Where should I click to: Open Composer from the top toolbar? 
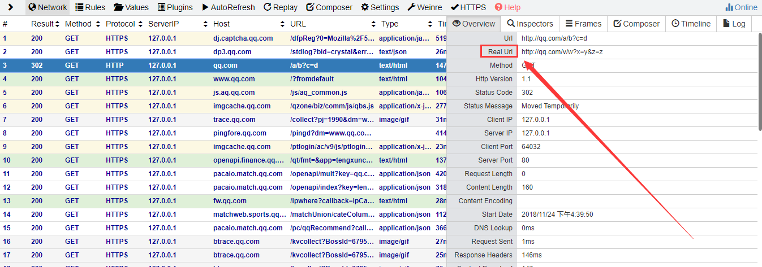tap(329, 7)
